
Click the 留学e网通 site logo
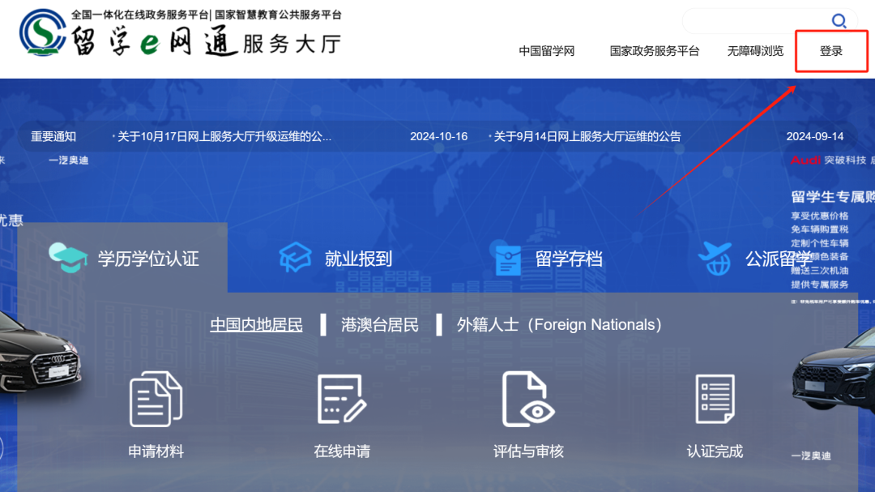click(x=180, y=32)
